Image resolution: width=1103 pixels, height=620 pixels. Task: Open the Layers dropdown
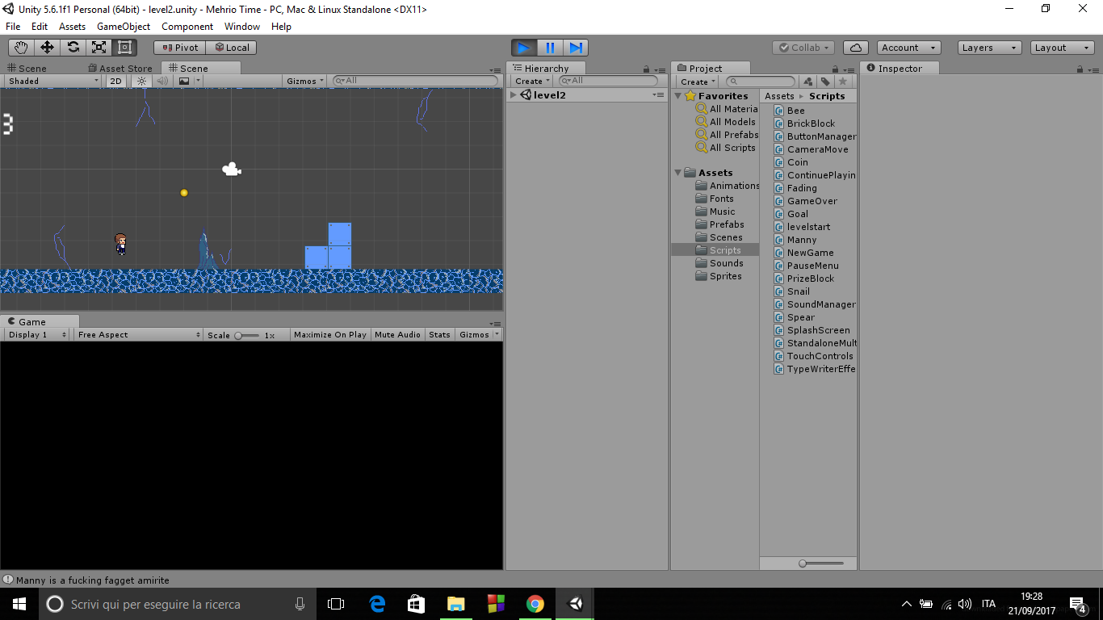coord(989,48)
